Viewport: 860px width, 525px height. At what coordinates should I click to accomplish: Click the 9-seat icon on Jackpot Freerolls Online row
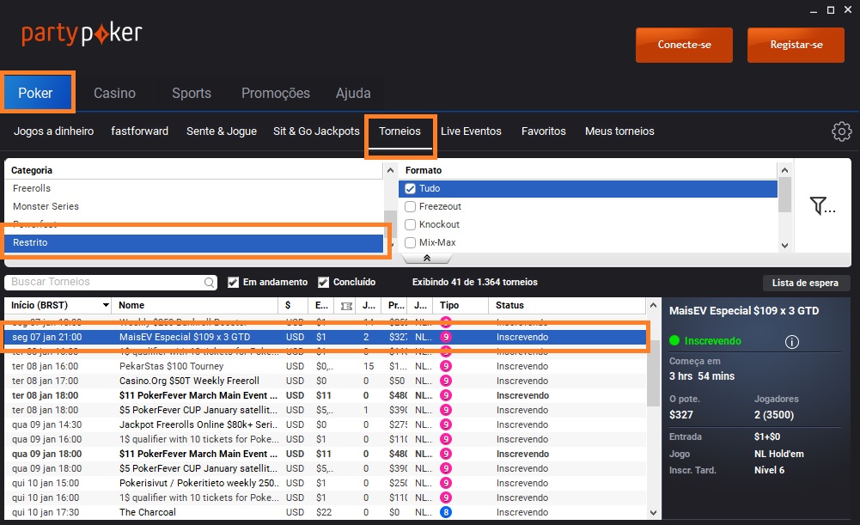[446, 424]
